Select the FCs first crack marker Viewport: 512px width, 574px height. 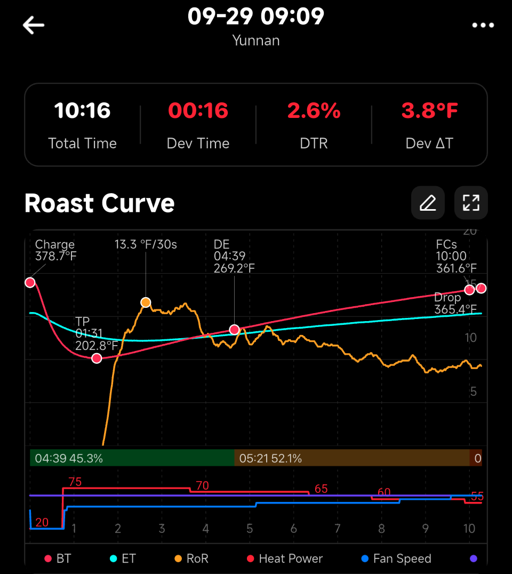tap(469, 290)
